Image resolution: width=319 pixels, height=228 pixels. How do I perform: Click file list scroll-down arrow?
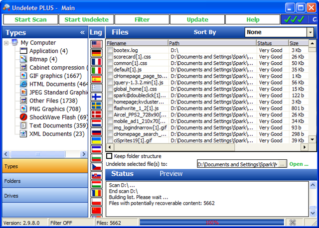point(313,139)
